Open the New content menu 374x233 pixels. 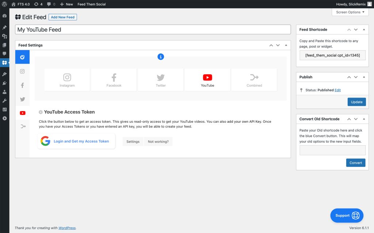tap(66, 4)
